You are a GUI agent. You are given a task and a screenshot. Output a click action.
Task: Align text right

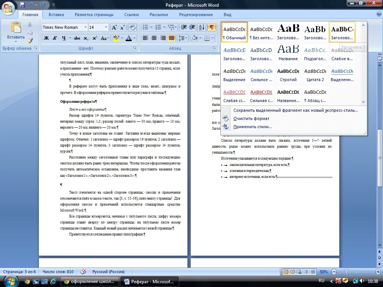tap(163, 38)
